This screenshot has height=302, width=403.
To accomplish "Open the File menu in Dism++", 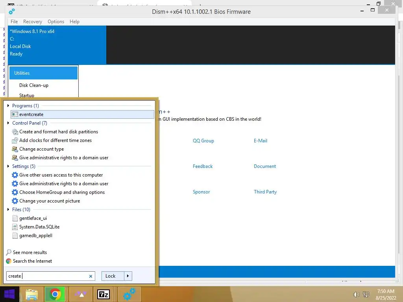I will coord(14,22).
